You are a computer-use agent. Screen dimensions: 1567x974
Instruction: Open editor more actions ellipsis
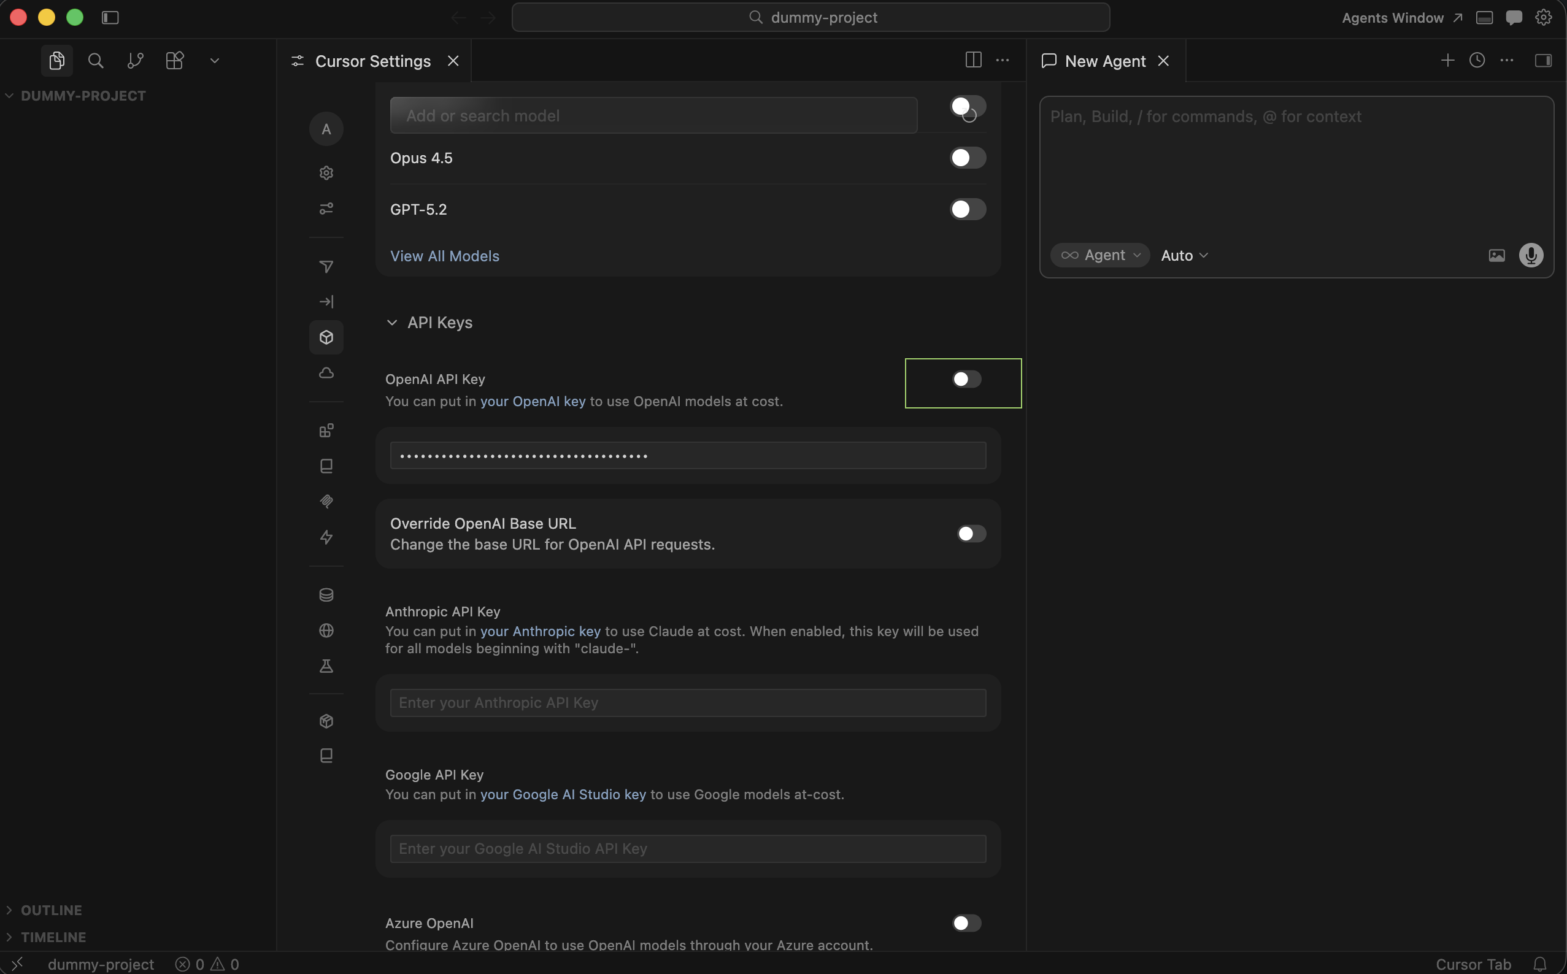pyautogui.click(x=1003, y=60)
